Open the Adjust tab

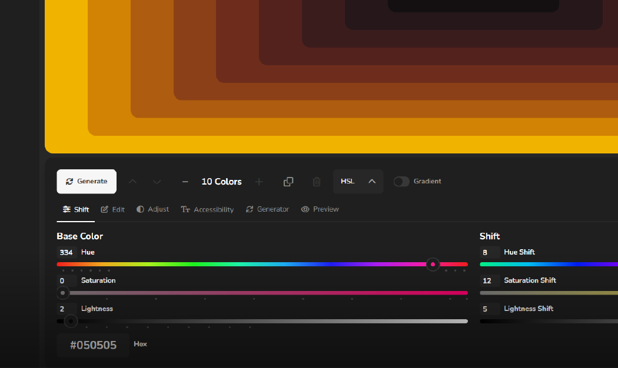click(x=152, y=209)
